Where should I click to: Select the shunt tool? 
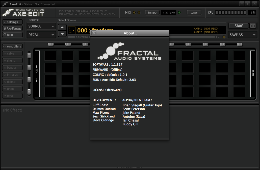pyautogui.click(x=13, y=61)
